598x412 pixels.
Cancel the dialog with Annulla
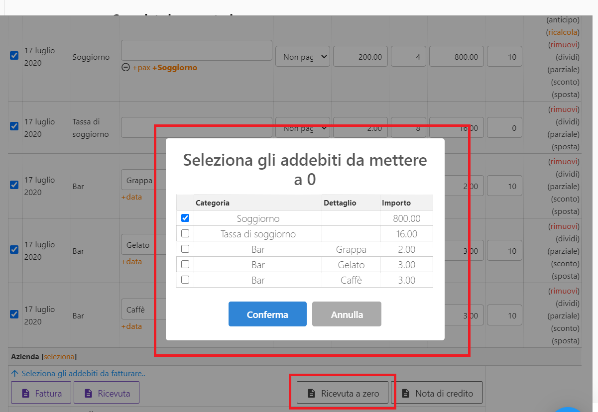347,314
